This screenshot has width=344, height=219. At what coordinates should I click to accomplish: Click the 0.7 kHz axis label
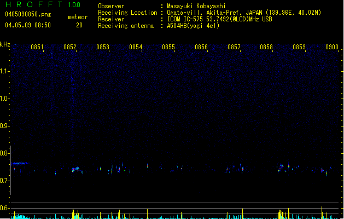tap(4, 181)
